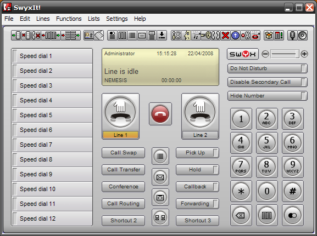Click the microphone icon in the toolbar
317x236 pixels.
[x=292, y=36]
